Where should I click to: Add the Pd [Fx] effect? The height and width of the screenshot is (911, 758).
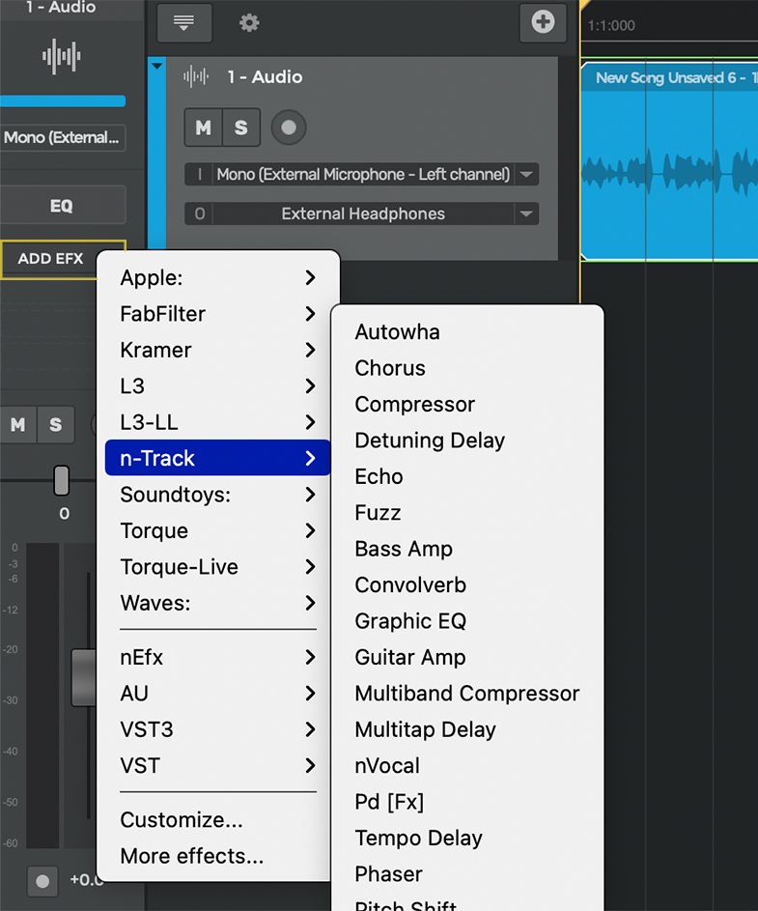(x=467, y=802)
